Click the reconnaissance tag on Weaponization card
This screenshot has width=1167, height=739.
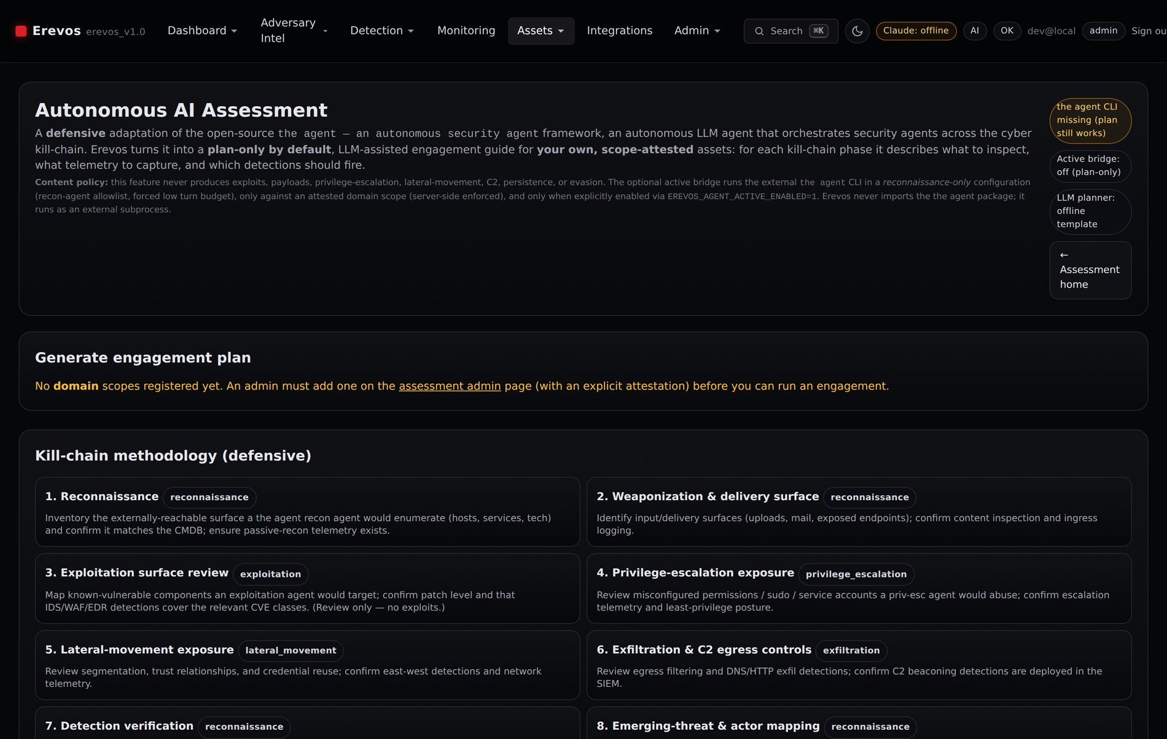pos(869,497)
